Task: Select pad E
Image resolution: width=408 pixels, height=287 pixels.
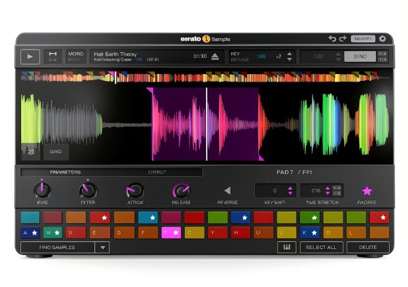Action: 100,233
